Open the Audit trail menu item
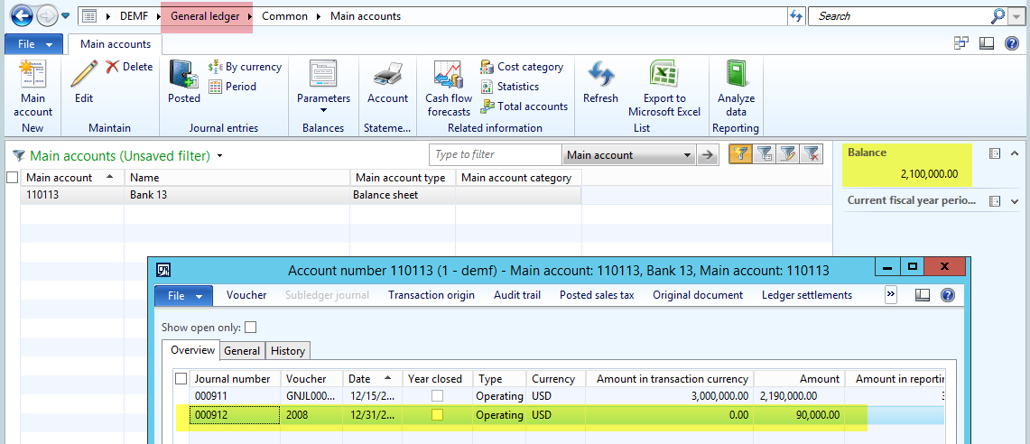 (516, 295)
